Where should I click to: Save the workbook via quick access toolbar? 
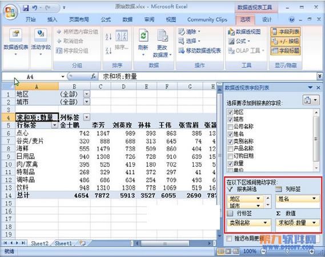coord(26,8)
